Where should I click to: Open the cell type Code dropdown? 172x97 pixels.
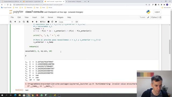(66, 22)
